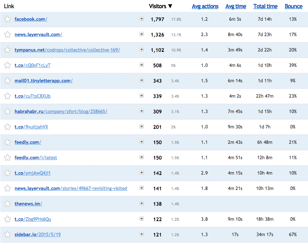
Task: Open arrow icon for sidebar.io row
Action: (x=141, y=234)
